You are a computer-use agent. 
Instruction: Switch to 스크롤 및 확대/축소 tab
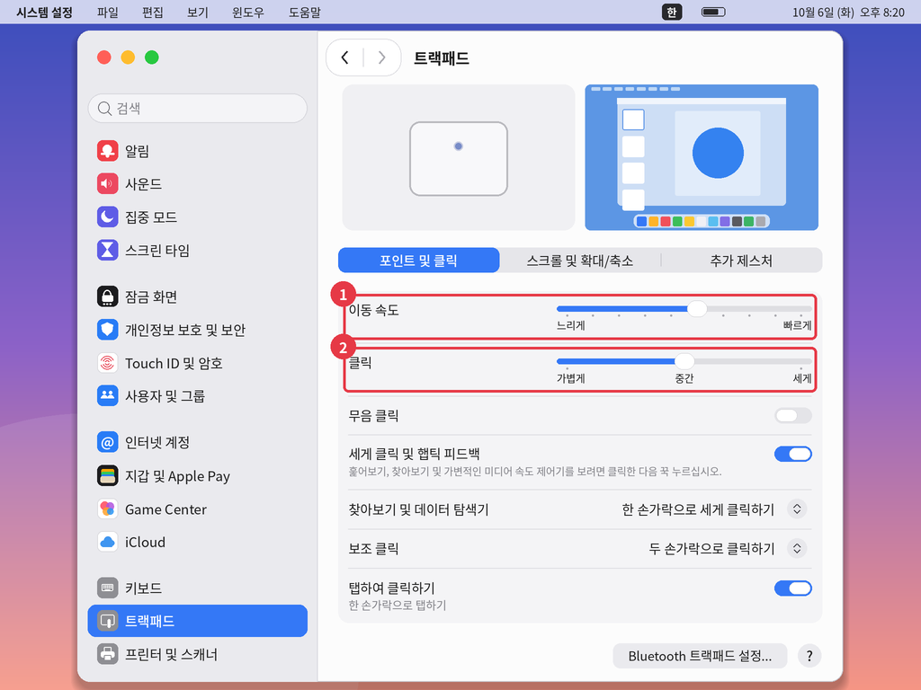580,261
